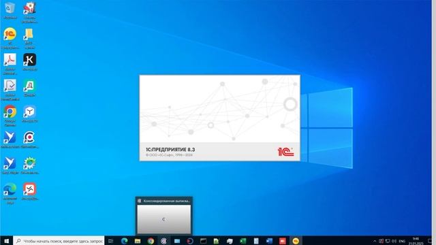Open the folder shortcut on desktop

click(29, 34)
